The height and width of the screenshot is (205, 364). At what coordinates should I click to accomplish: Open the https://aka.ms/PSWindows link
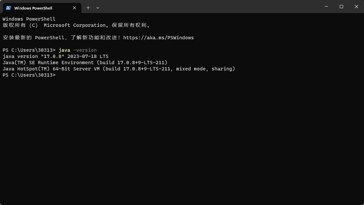coord(158,38)
